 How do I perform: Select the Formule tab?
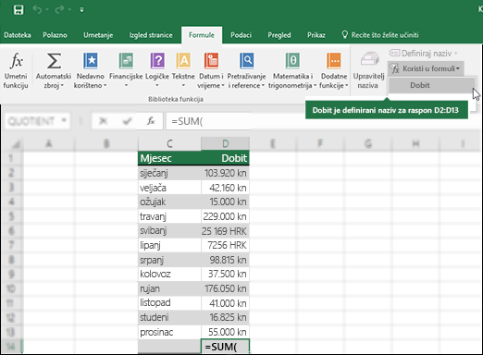202,35
